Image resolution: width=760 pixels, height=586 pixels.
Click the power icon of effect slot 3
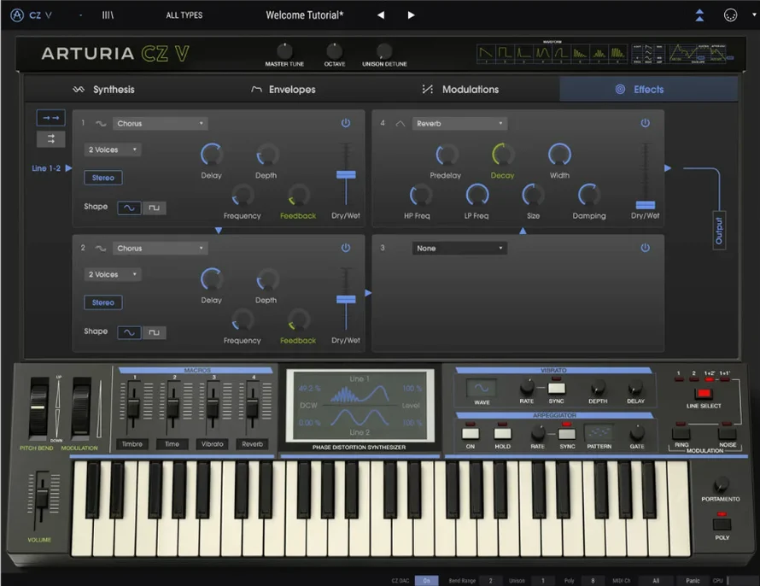[x=645, y=248]
